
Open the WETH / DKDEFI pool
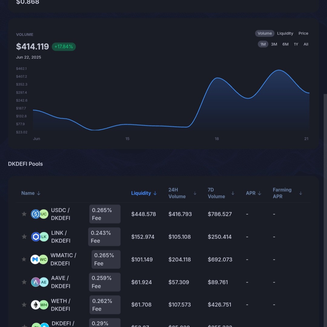(x=61, y=305)
